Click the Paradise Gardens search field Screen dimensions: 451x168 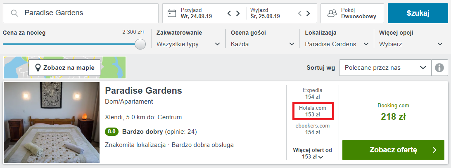pos(81,13)
